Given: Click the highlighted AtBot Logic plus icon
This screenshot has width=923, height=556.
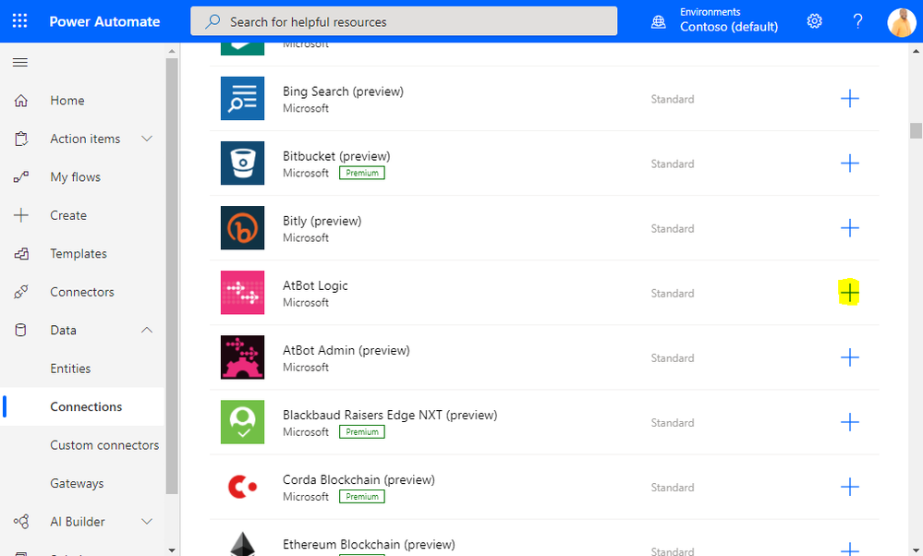Looking at the screenshot, I should [850, 293].
